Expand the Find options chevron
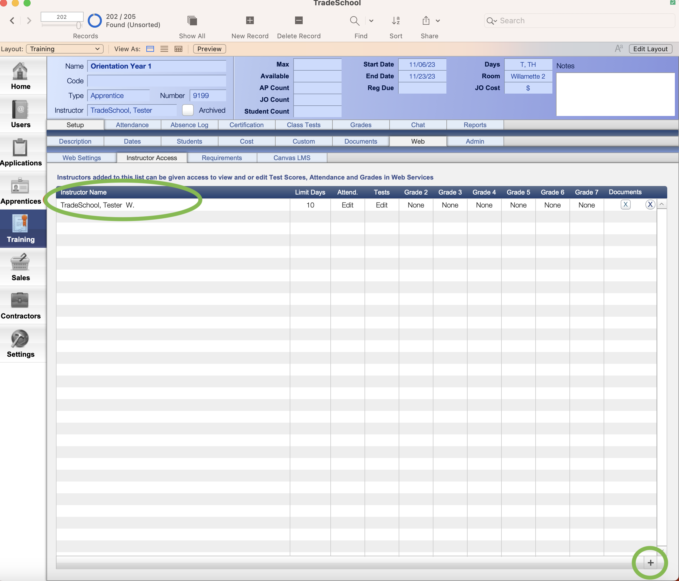The width and height of the screenshot is (679, 581). pyautogui.click(x=371, y=20)
